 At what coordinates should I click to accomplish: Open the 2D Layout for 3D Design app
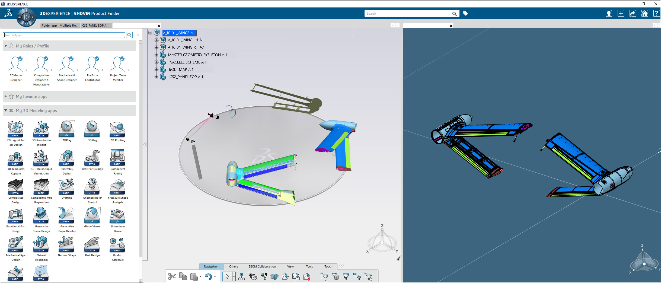coord(16,133)
